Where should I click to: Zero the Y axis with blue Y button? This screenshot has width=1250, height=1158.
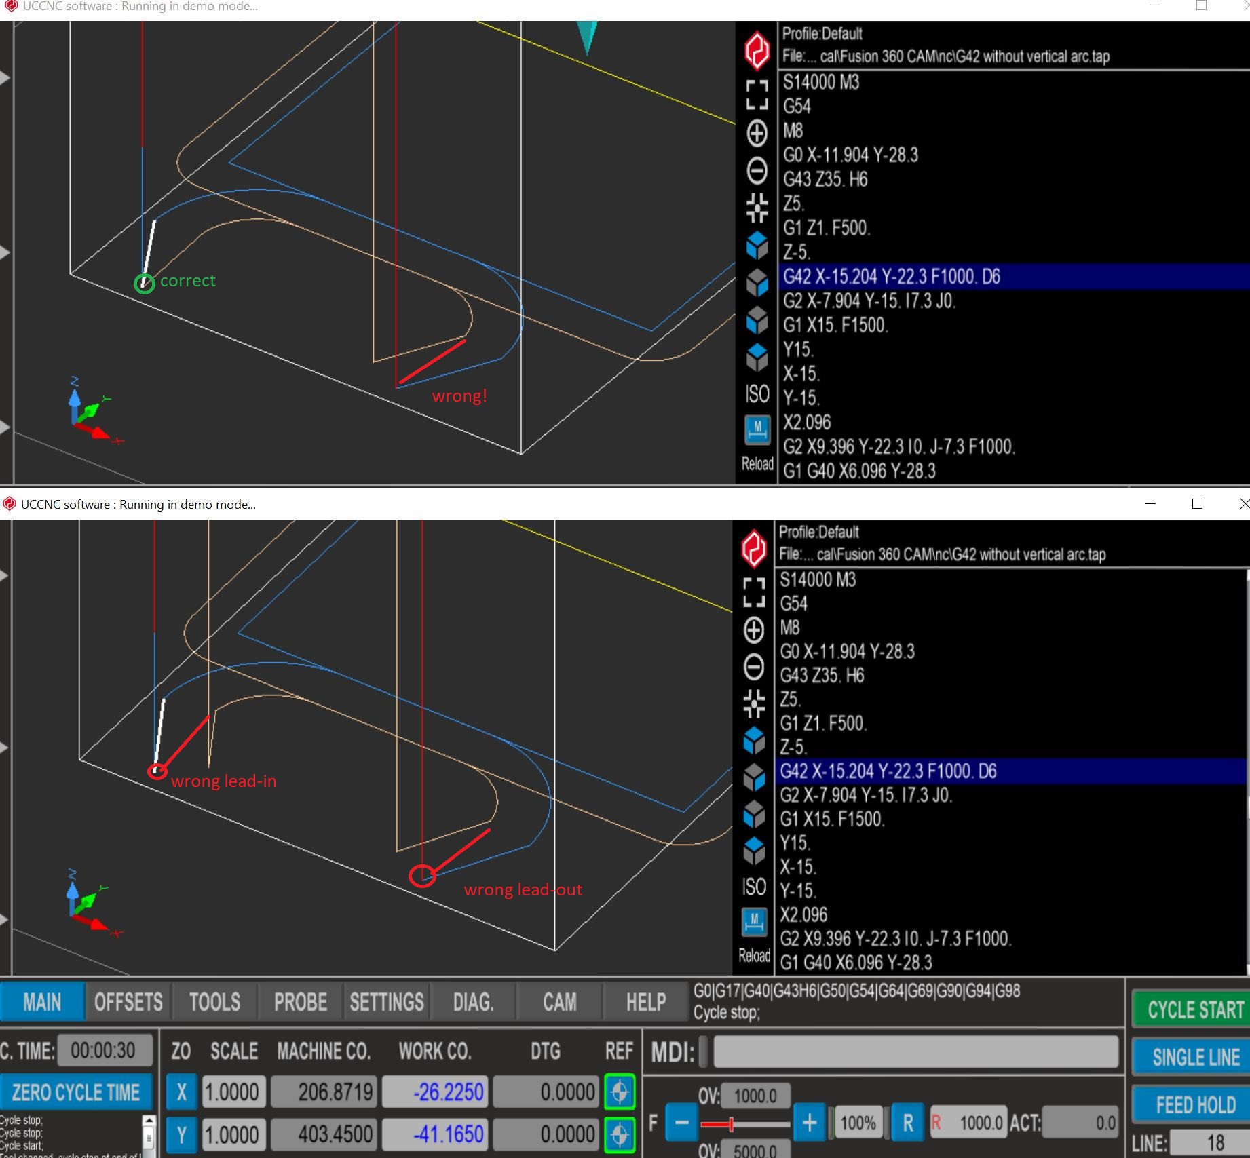pos(181,1134)
